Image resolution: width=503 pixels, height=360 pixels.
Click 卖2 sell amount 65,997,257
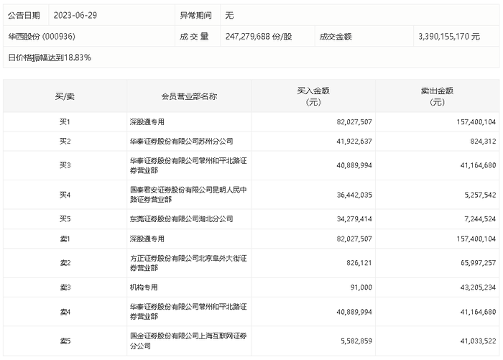479,263
